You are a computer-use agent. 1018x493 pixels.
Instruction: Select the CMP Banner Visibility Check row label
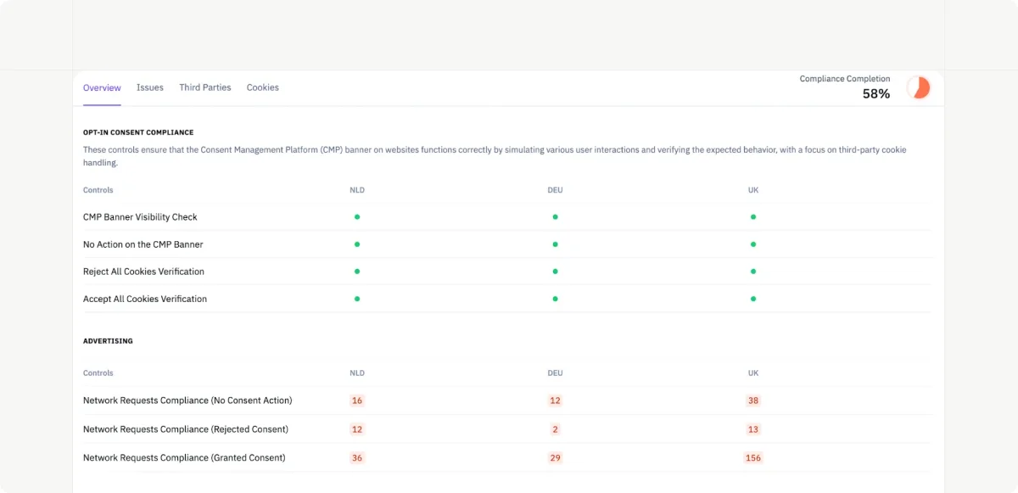pyautogui.click(x=140, y=217)
